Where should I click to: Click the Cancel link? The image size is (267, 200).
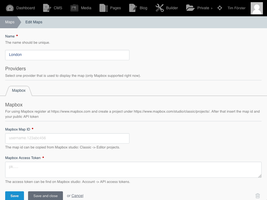[77, 196]
